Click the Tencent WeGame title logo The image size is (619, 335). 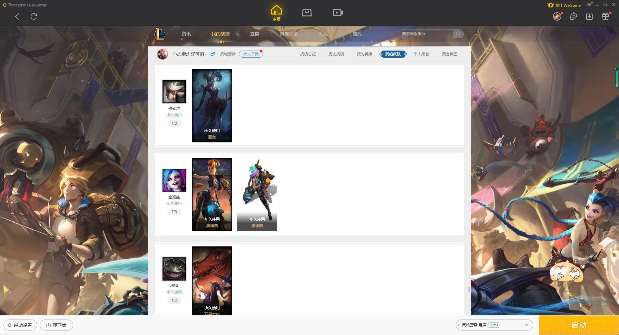click(25, 5)
